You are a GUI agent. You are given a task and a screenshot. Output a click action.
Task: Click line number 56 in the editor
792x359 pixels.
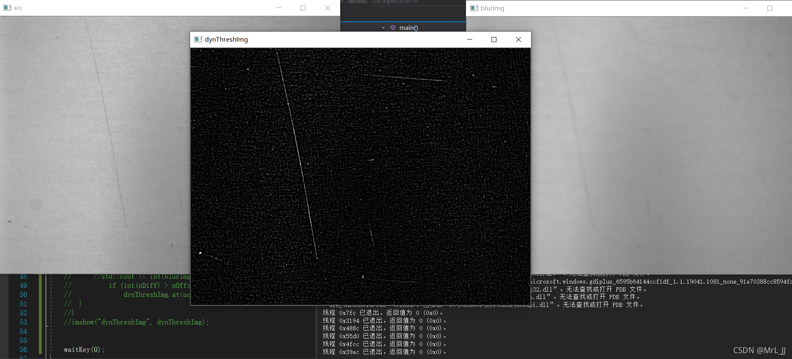tap(23, 350)
